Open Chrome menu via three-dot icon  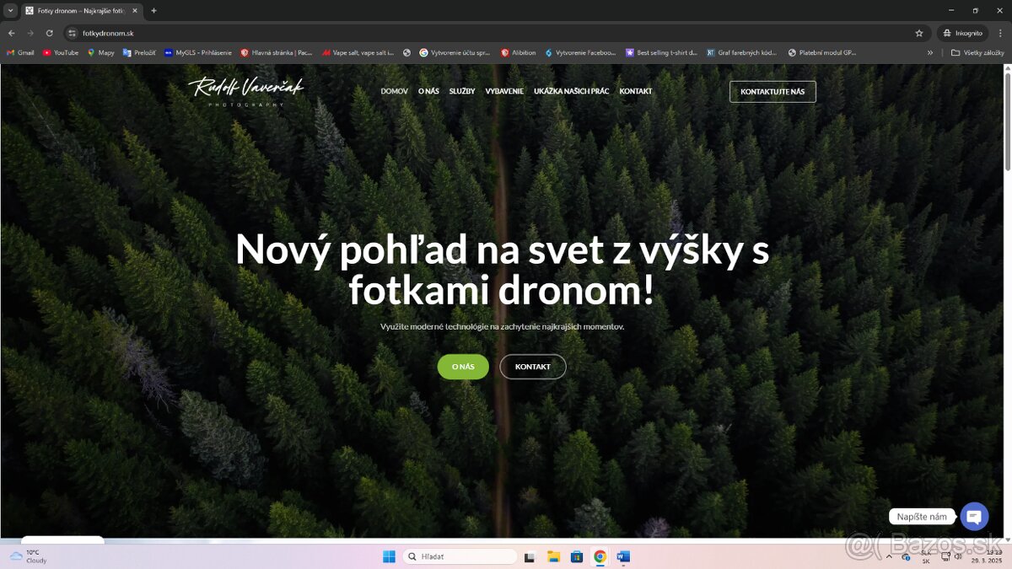pyautogui.click(x=1000, y=33)
